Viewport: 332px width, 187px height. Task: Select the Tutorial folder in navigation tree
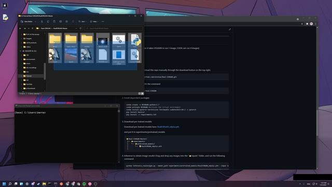[29, 76]
